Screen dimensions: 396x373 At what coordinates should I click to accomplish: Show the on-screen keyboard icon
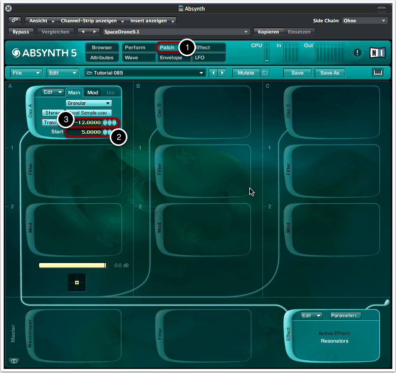click(x=378, y=73)
